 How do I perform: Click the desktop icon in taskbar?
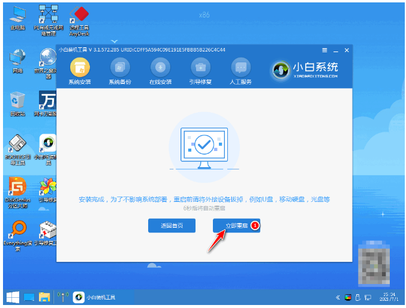(x=29, y=297)
